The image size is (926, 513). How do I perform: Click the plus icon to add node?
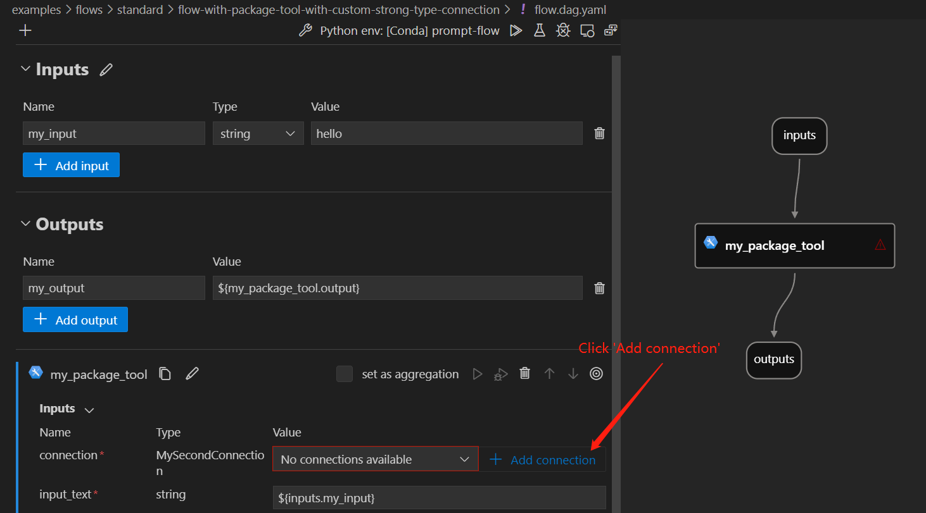25,30
